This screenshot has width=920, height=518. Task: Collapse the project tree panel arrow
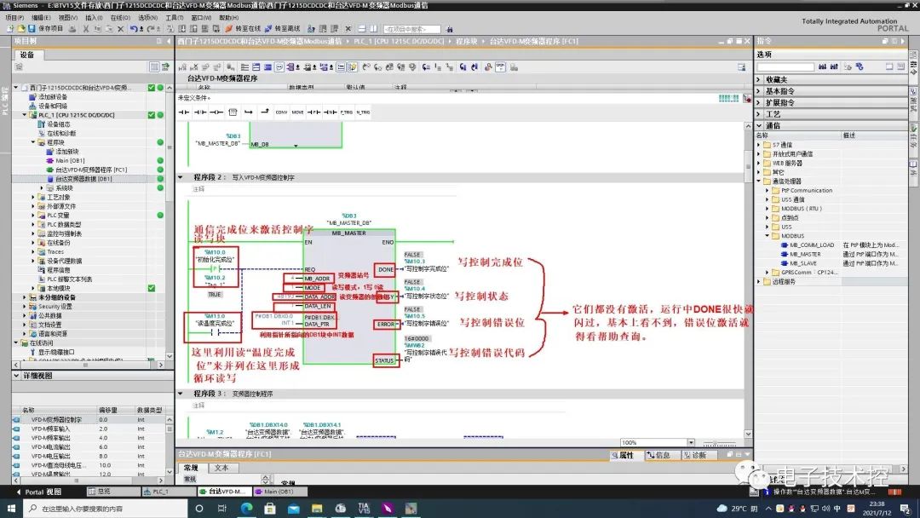[169, 41]
